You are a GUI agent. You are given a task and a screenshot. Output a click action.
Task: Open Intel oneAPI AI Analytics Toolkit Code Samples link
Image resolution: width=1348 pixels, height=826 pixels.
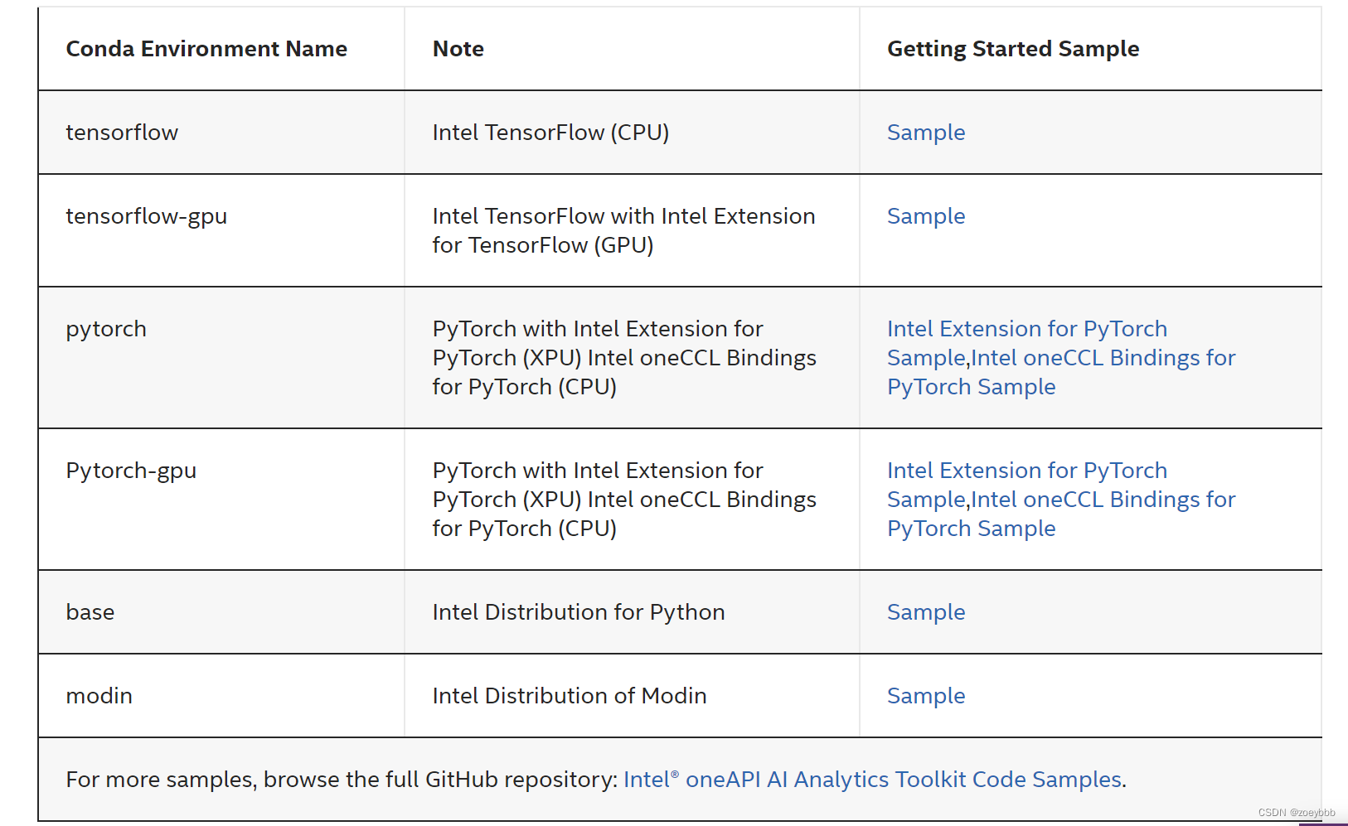[873, 780]
